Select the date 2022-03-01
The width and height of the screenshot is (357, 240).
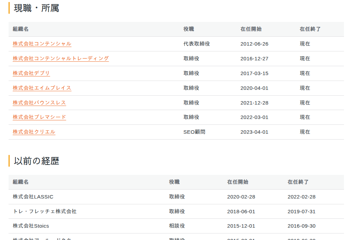pyautogui.click(x=254, y=117)
